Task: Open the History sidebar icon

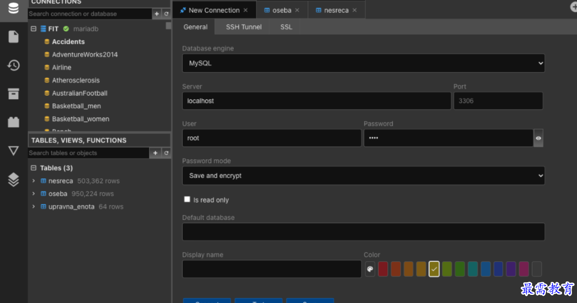Action: [14, 65]
